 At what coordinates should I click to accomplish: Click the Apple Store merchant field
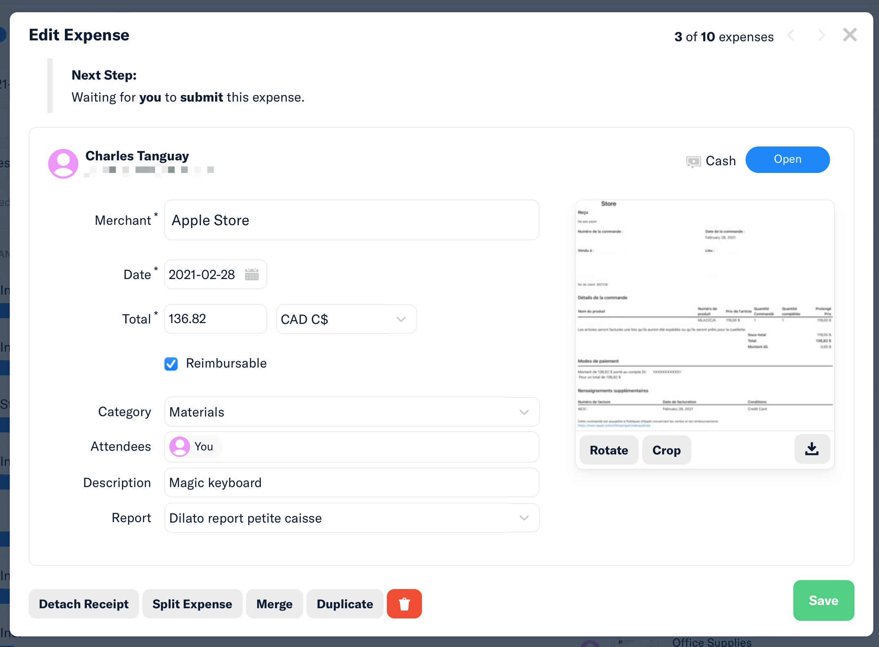click(351, 220)
